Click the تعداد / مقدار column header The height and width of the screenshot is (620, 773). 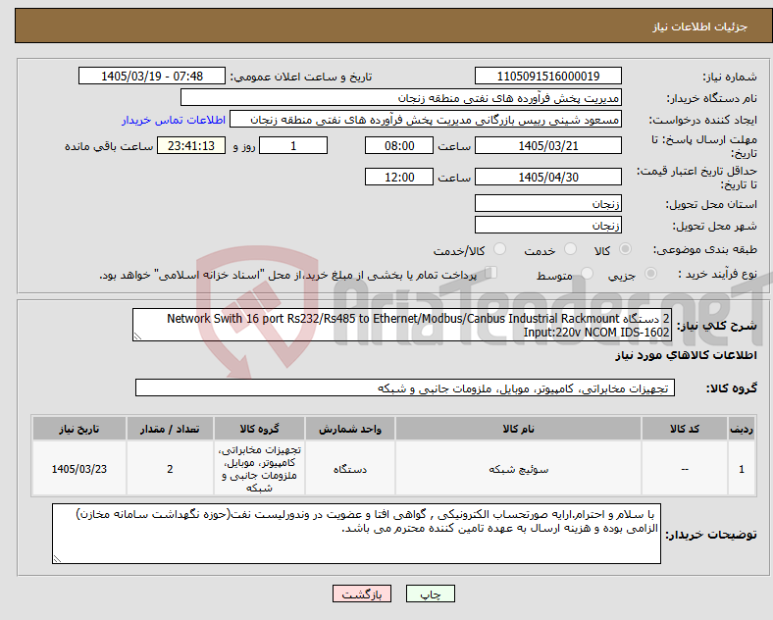coord(170,429)
